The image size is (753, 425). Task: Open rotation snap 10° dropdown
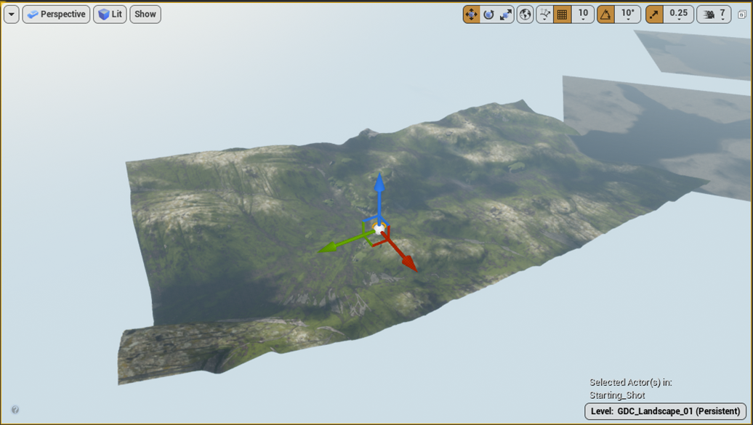coord(628,15)
